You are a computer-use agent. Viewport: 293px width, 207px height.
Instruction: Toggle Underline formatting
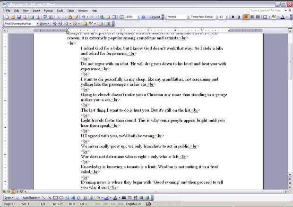click(x=239, y=17)
